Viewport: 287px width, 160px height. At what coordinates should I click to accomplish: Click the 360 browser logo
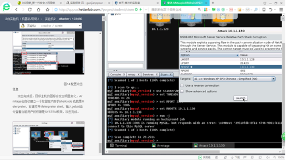(x=6, y=7)
